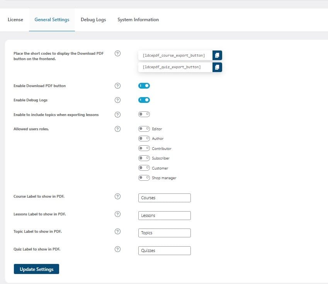This screenshot has width=328, height=284.
Task: Show help icon for Enable Debug Logs
Action: [117, 100]
